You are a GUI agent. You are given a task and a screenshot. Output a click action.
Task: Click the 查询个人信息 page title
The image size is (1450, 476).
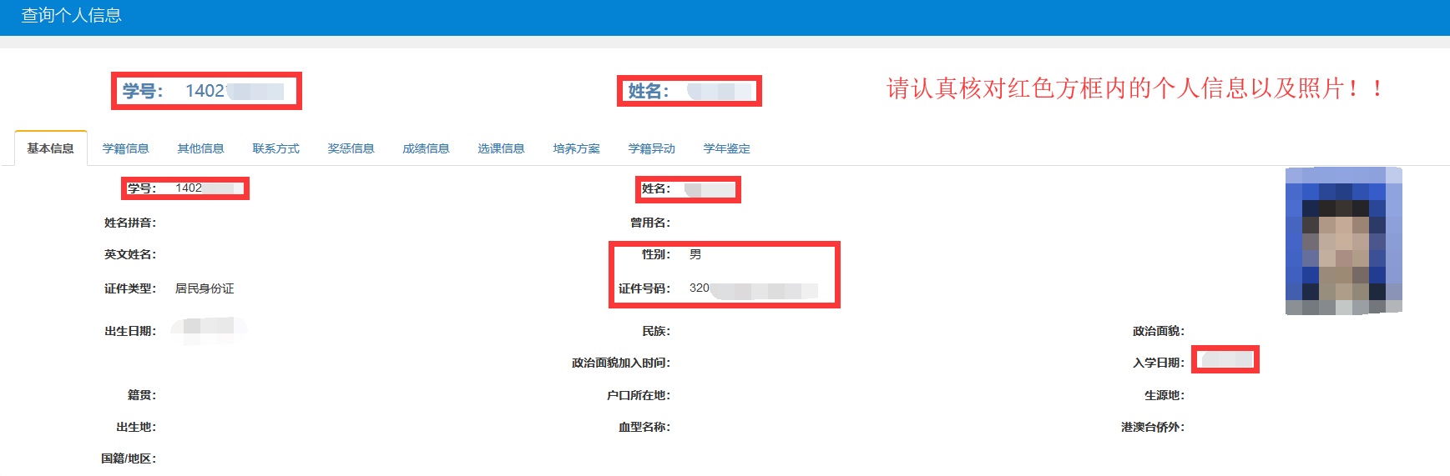(71, 15)
